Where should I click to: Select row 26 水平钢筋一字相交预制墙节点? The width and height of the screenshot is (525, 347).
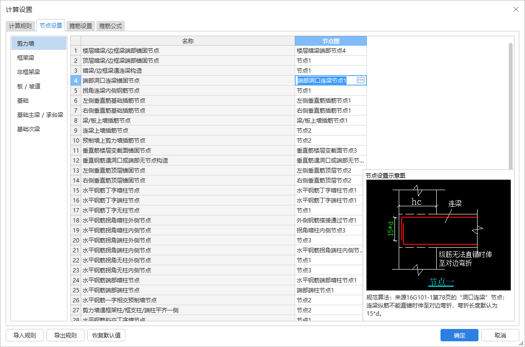coord(188,300)
